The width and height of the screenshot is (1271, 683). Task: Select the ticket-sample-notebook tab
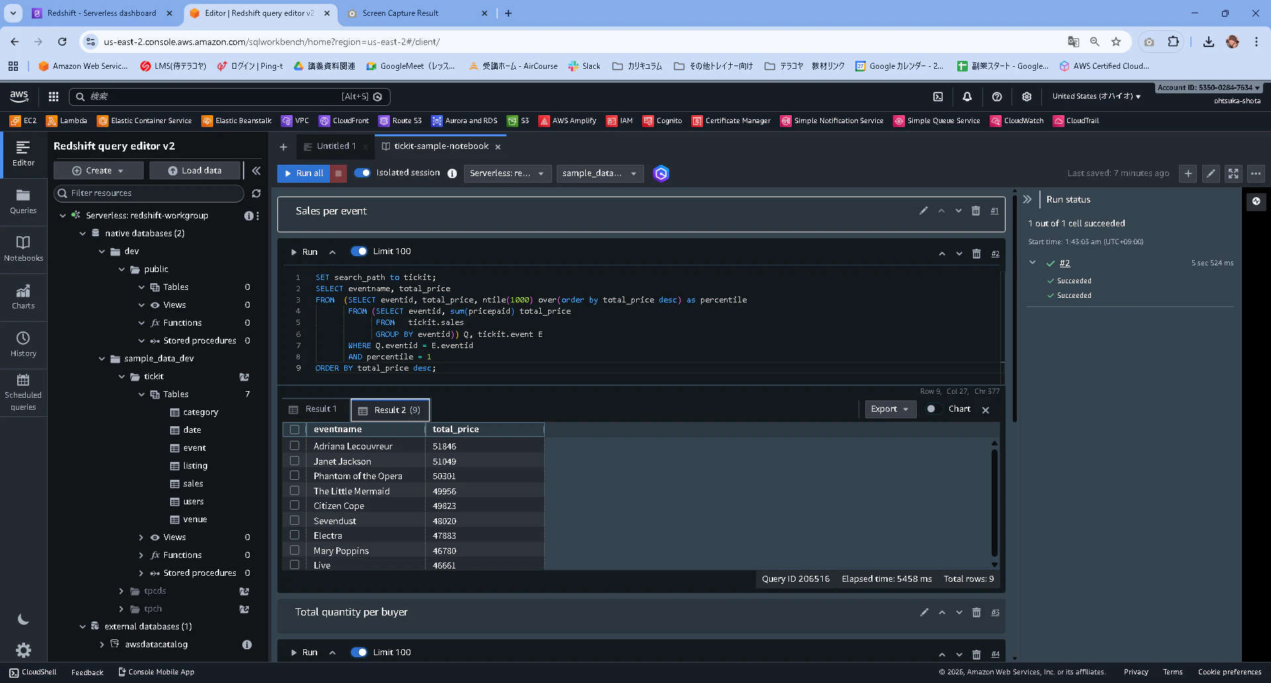pyautogui.click(x=442, y=146)
